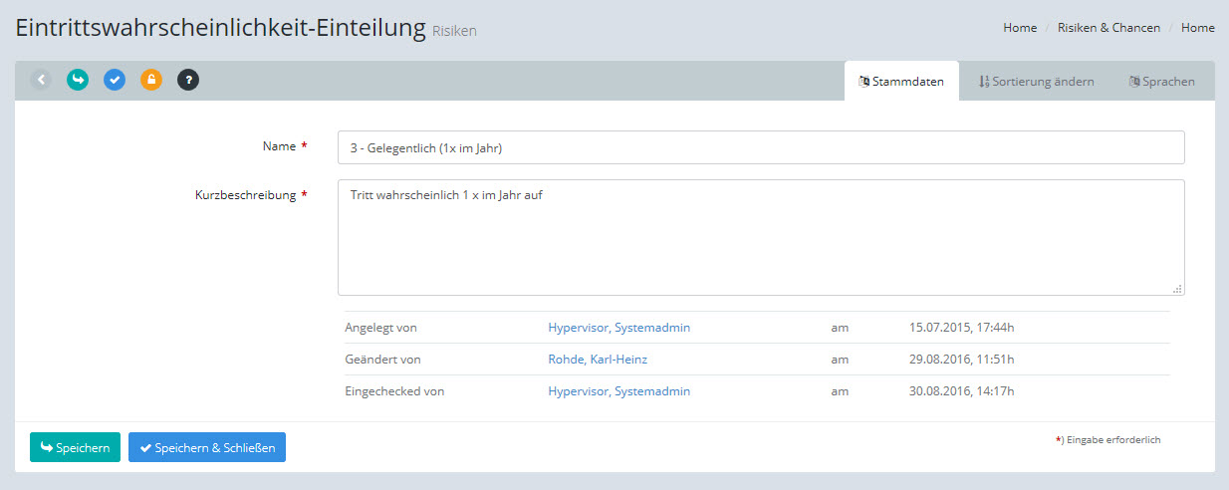Click into the Name input field
The height and width of the screenshot is (490, 1229).
[x=761, y=147]
